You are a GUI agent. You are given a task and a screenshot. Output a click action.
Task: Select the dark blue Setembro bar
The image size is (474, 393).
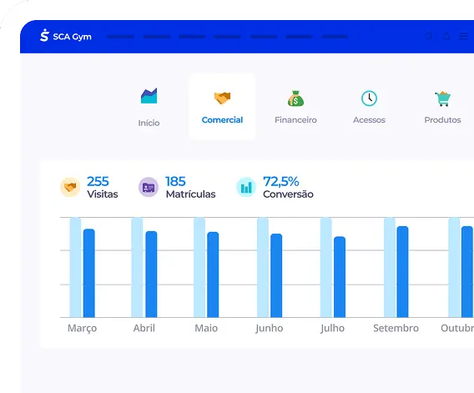pyautogui.click(x=403, y=272)
